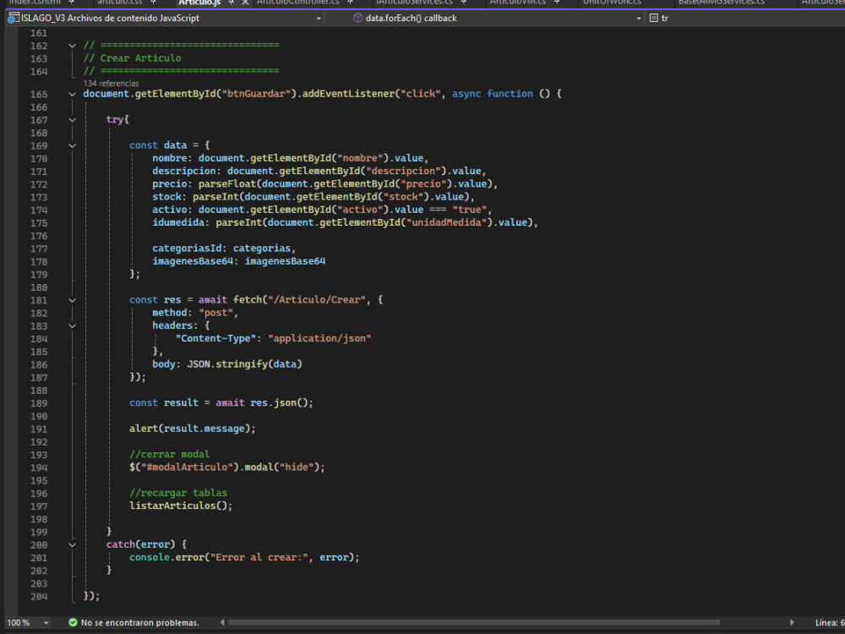Click 'JSON.stringify(data)' on line 186

click(245, 363)
